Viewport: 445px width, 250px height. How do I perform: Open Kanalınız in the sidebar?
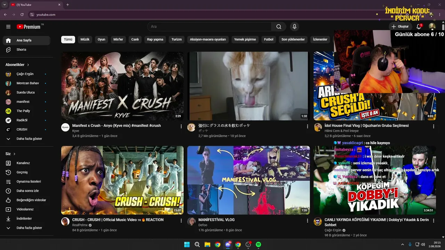[x=26, y=163]
